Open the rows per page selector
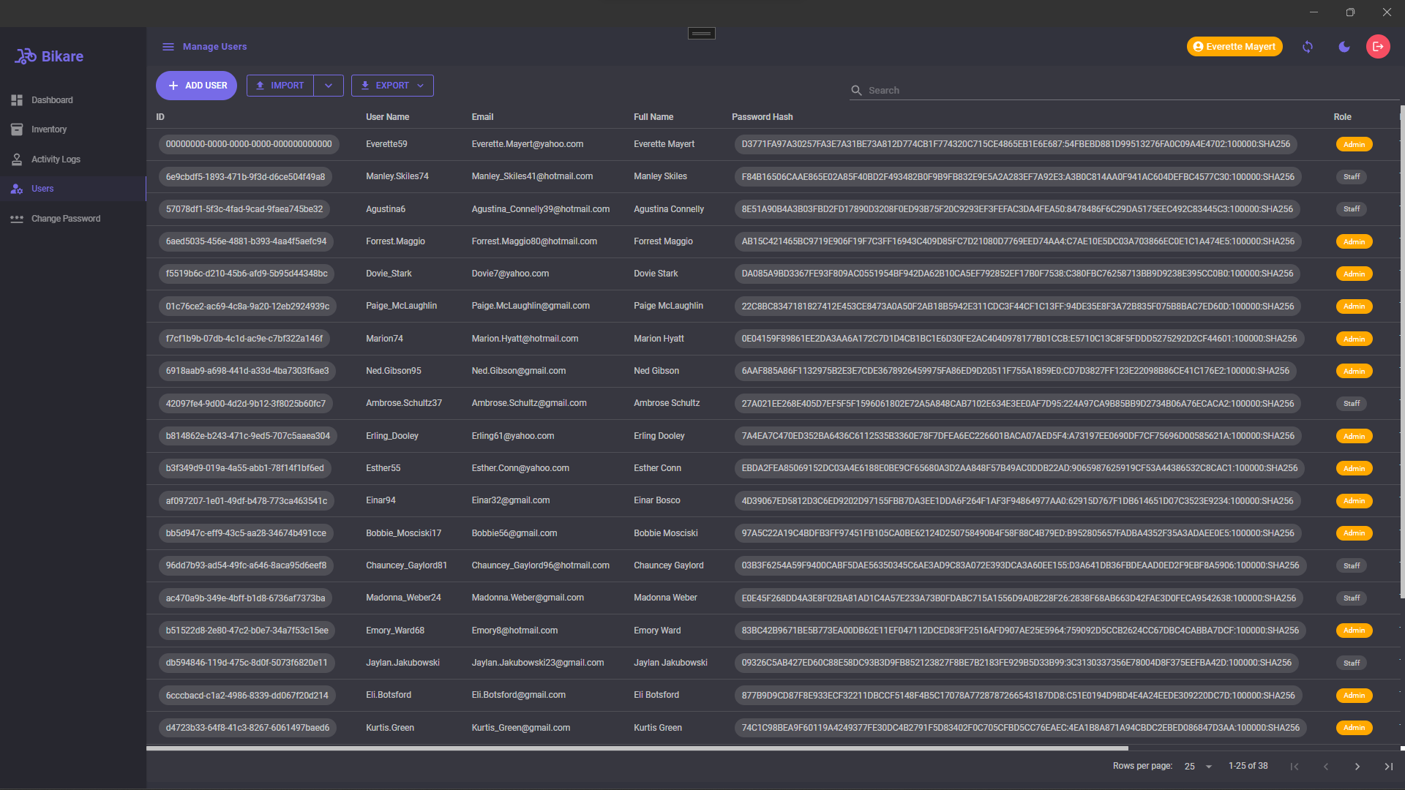1405x790 pixels. click(1198, 767)
